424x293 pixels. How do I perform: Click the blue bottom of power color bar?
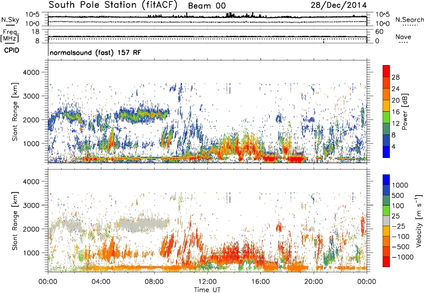tap(386, 152)
